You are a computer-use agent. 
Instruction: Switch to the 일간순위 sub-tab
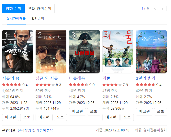coord(37,19)
